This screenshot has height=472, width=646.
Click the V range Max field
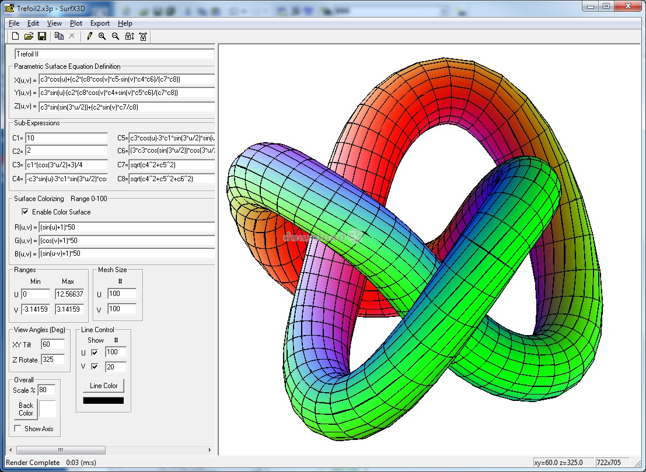(69, 309)
